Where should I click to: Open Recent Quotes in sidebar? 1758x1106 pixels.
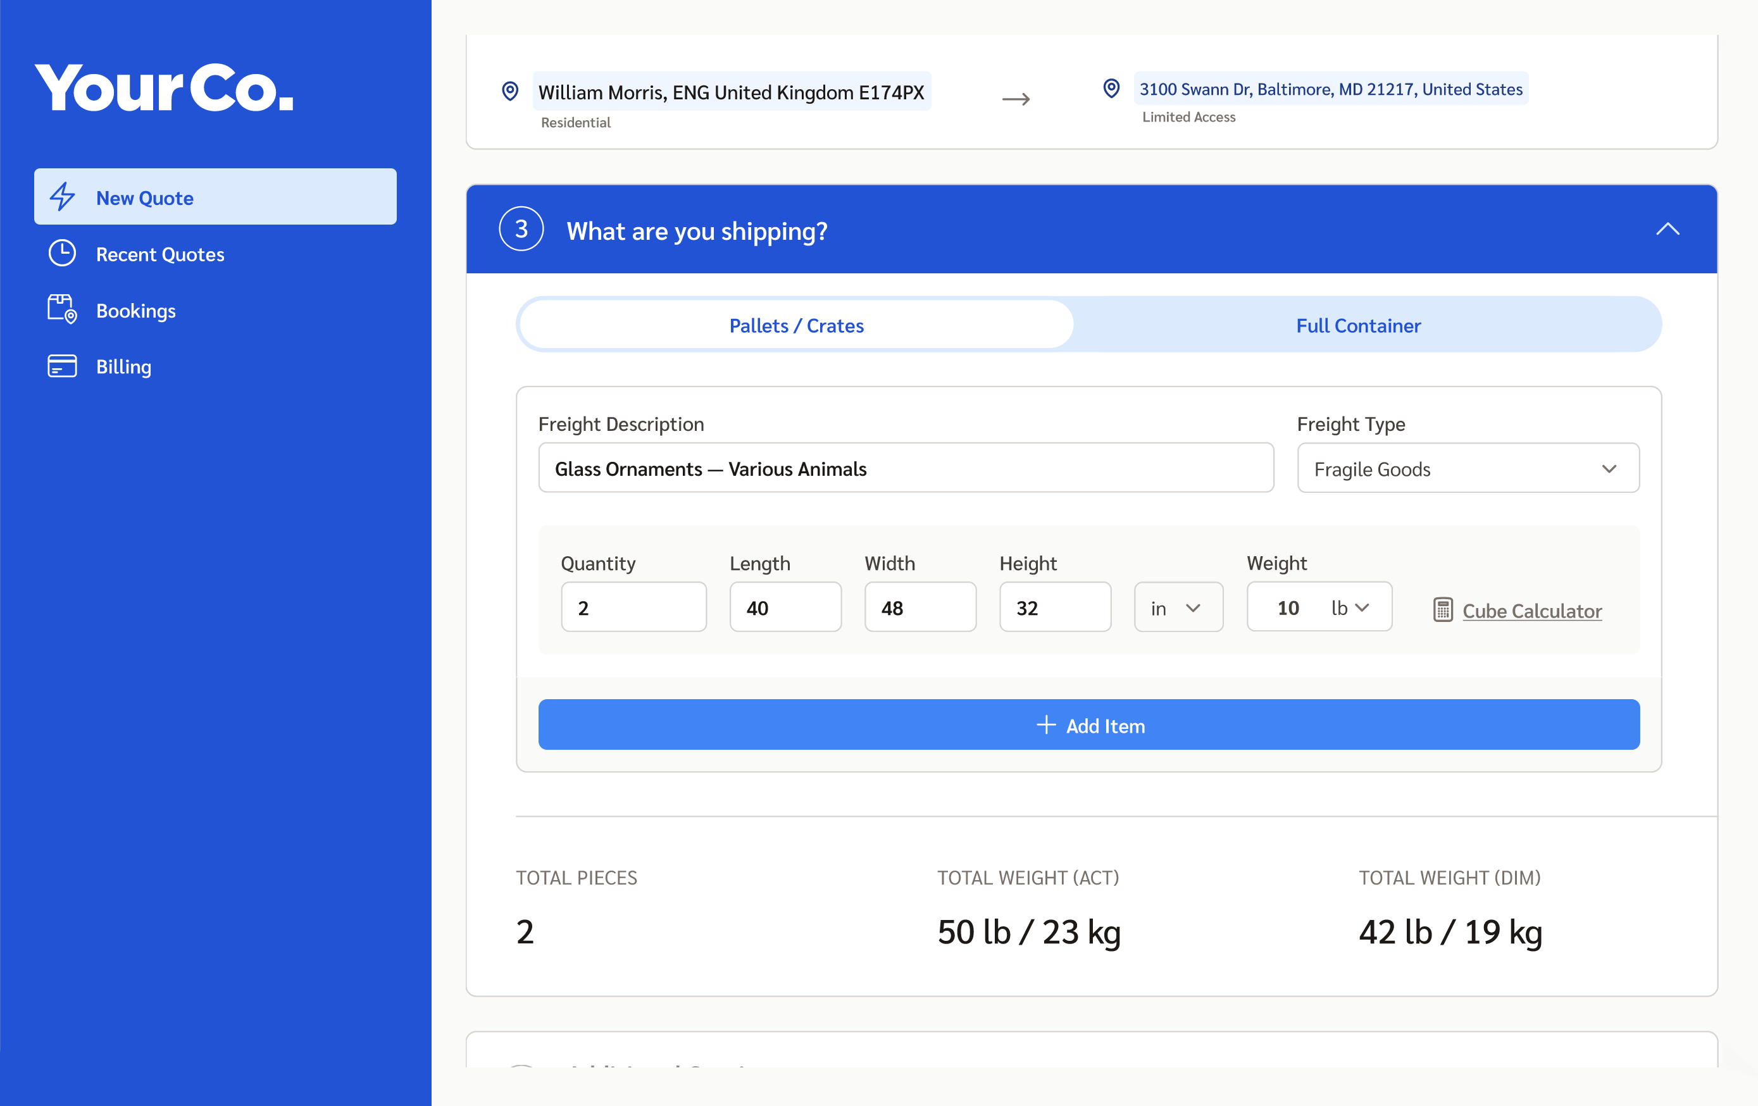[x=160, y=254]
